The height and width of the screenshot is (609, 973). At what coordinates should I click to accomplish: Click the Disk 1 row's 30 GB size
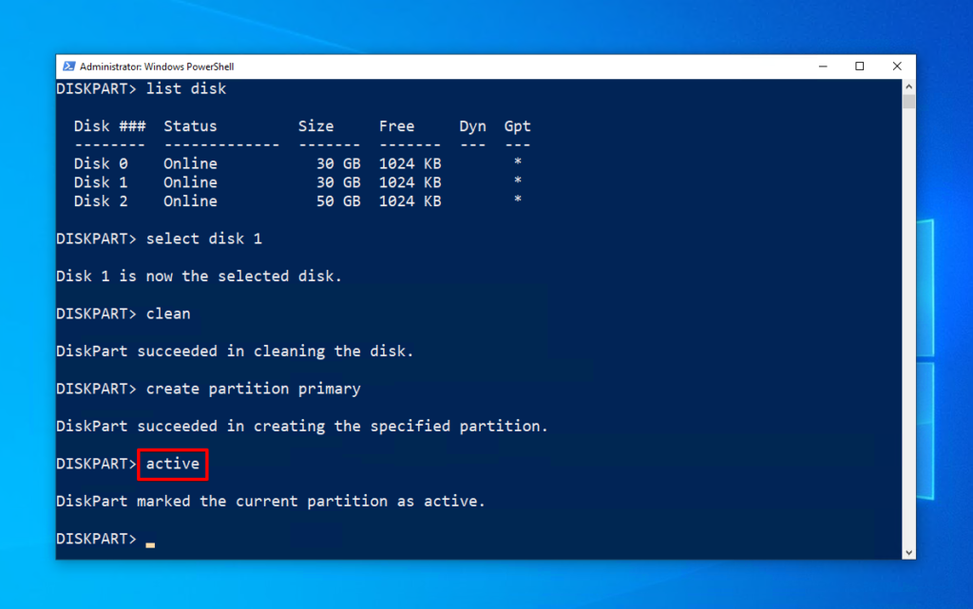pyautogui.click(x=338, y=182)
